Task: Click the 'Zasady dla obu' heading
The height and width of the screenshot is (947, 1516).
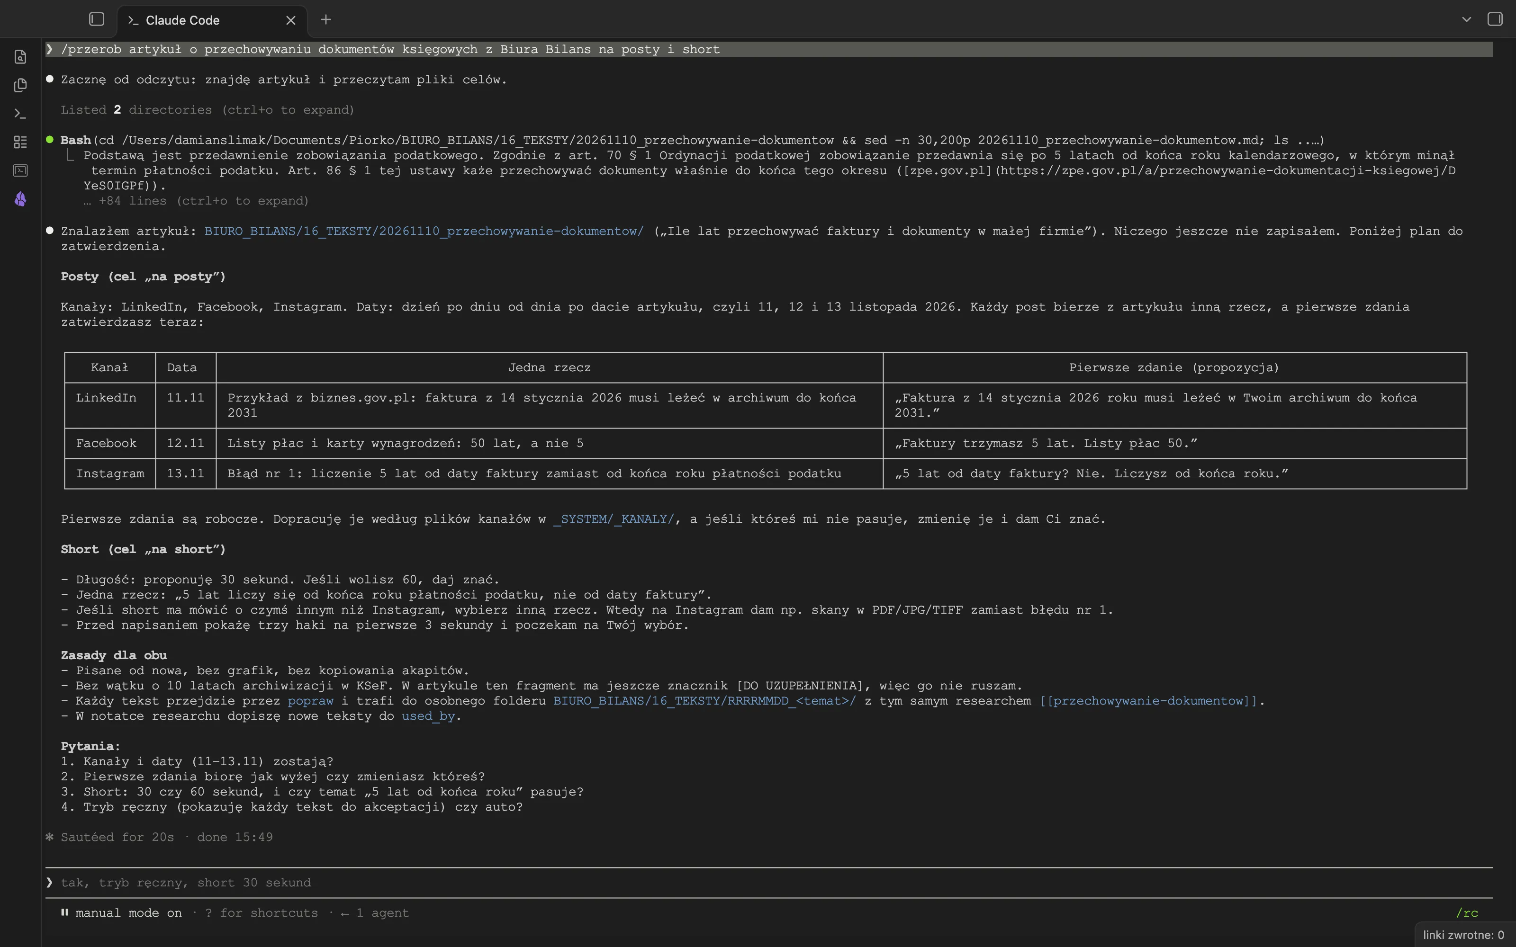Action: point(114,655)
